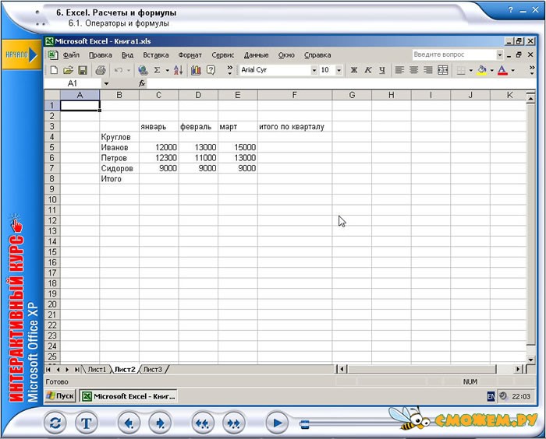Click cell containing Круглов
Screen dimensions: 546x439
(x=119, y=137)
